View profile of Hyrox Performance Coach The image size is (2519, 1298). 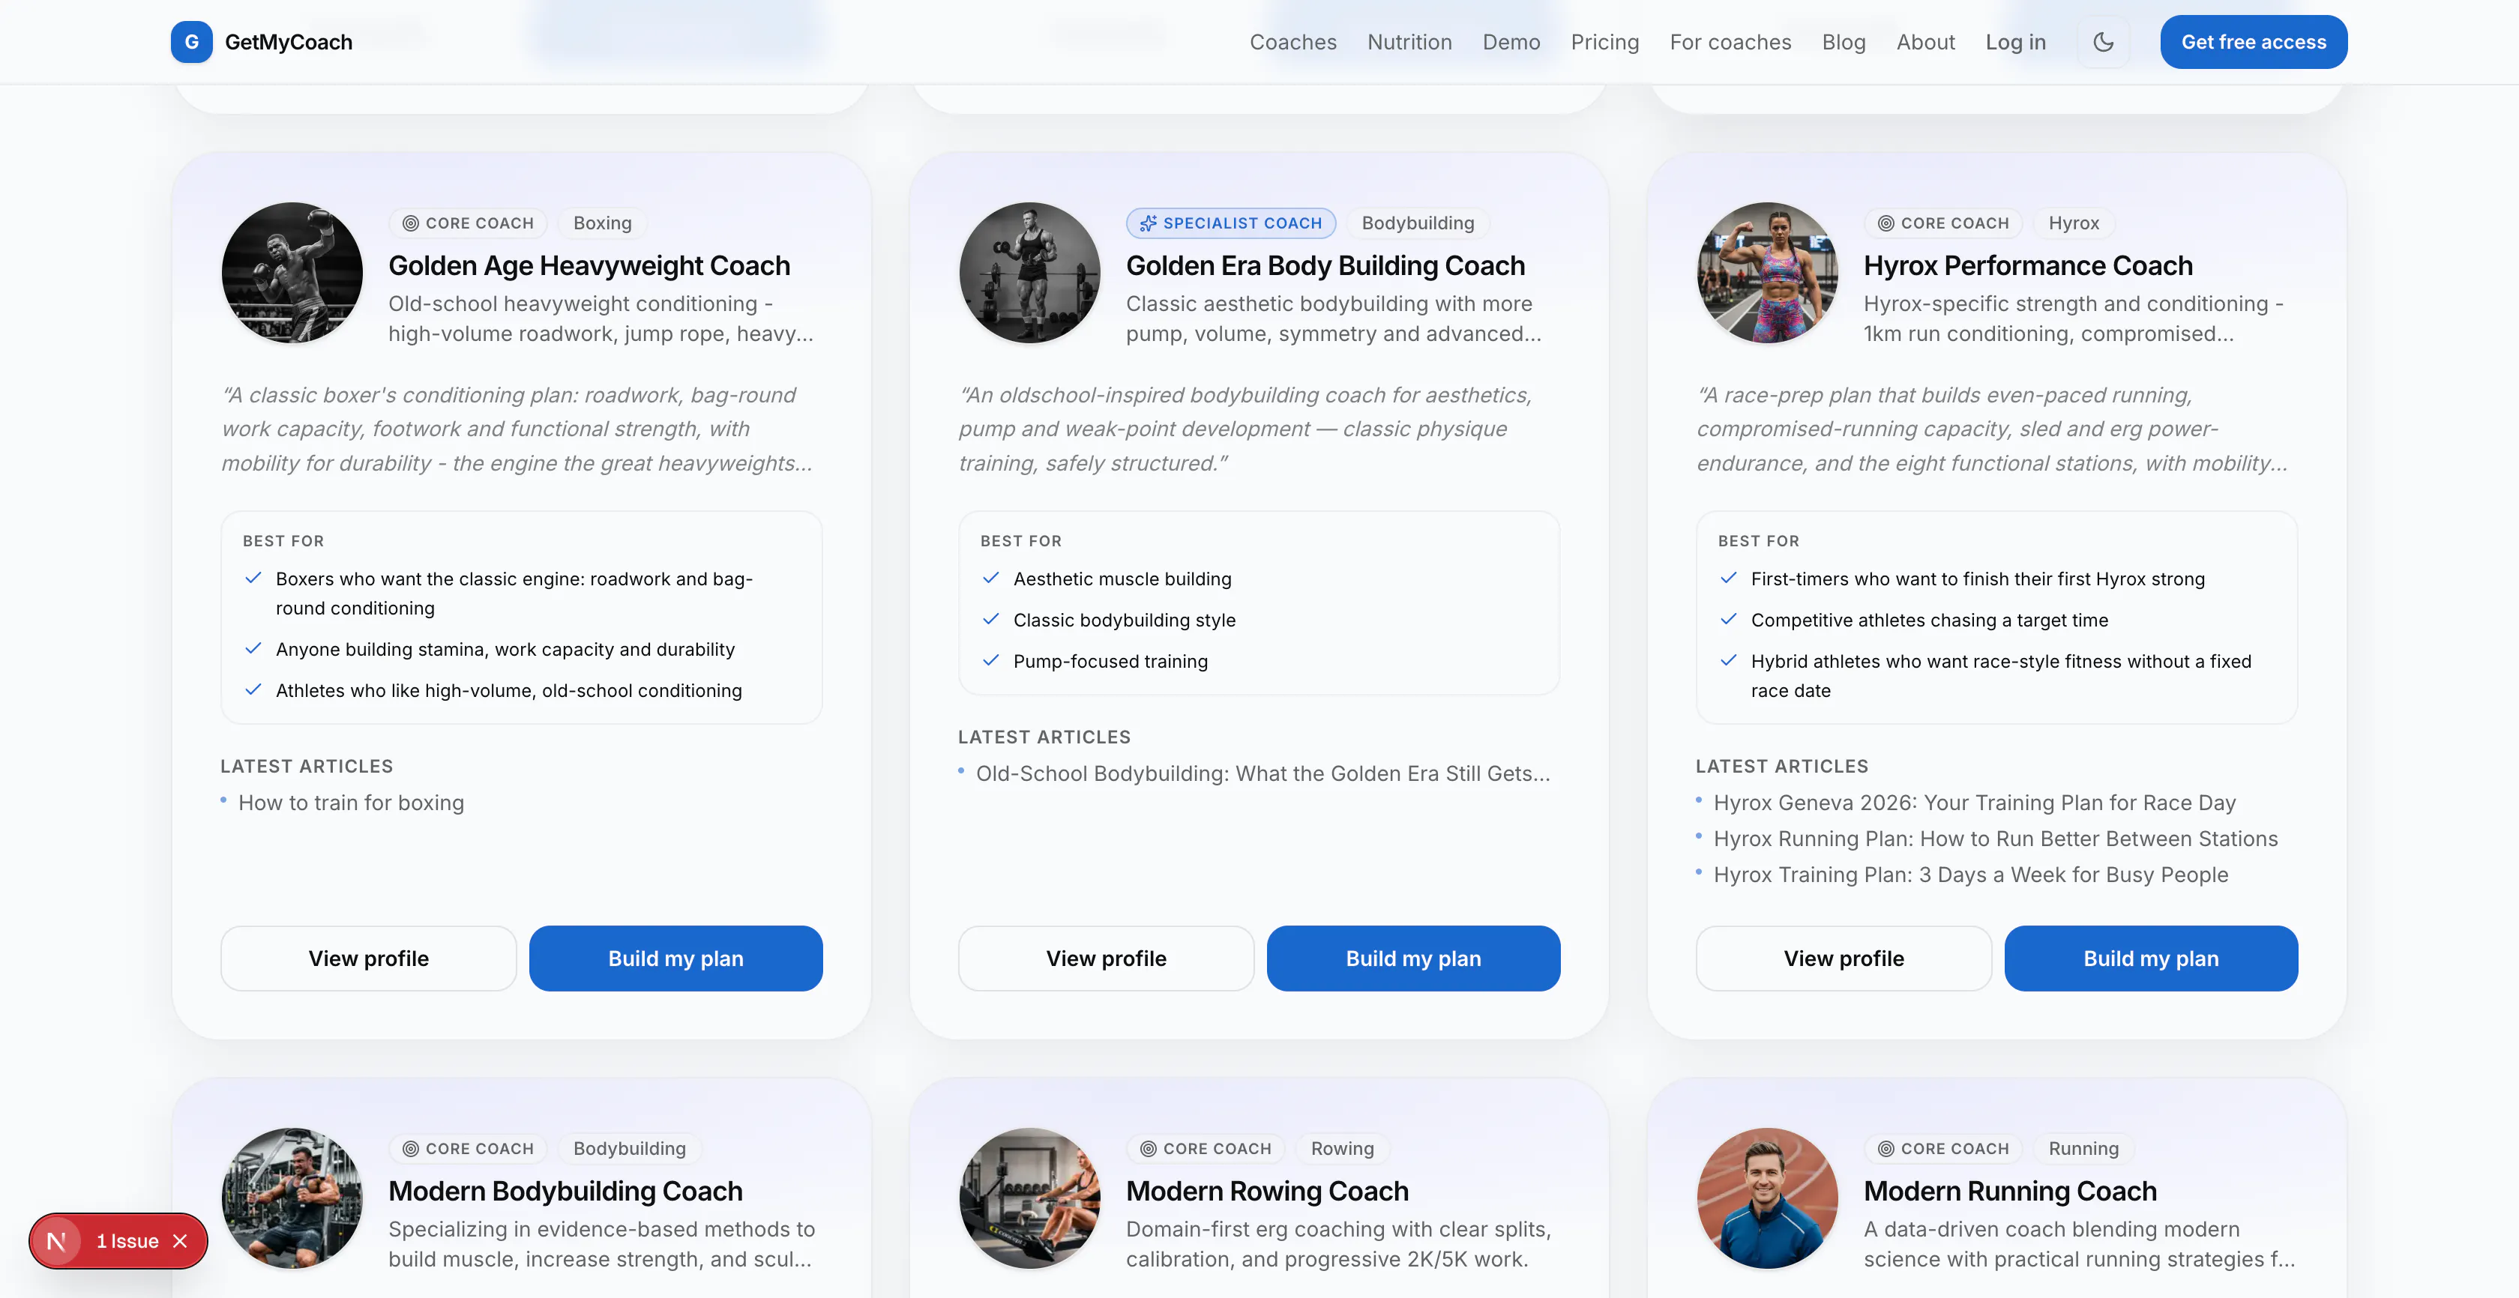point(1844,958)
